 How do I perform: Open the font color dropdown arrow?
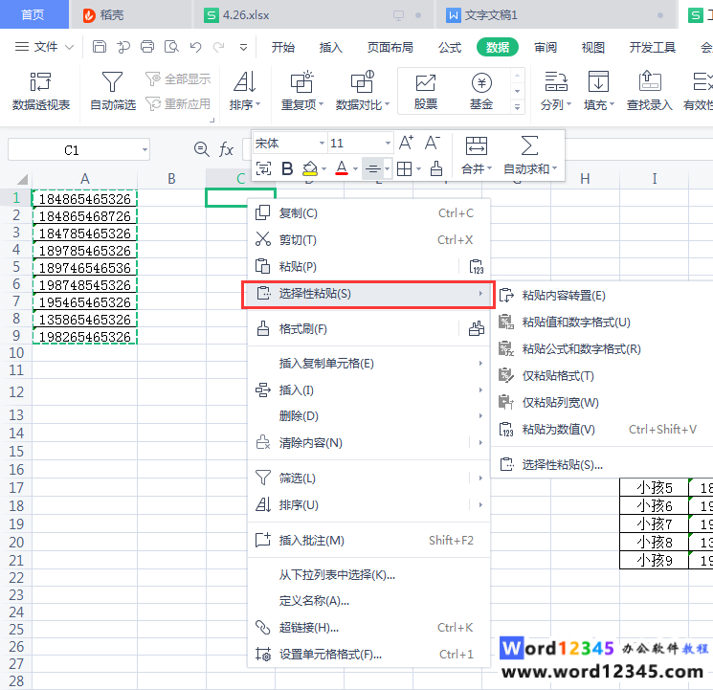[355, 169]
